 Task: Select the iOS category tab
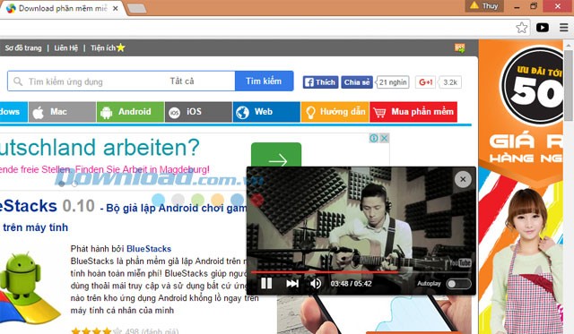[198, 112]
